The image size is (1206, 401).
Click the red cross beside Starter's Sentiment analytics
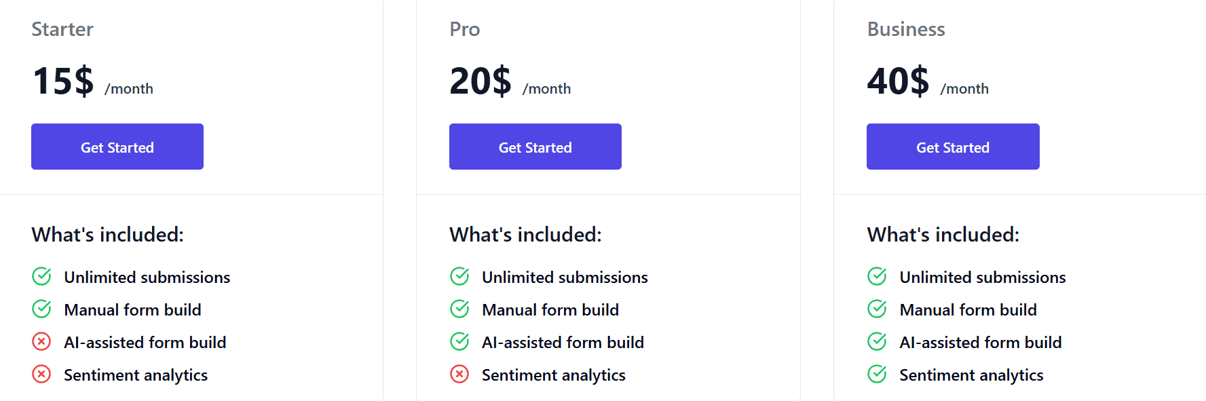click(x=41, y=375)
